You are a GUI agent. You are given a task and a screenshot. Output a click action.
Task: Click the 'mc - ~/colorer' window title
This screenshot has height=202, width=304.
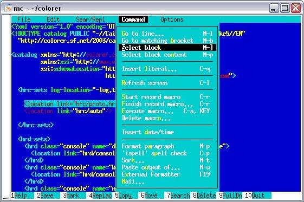37,8
